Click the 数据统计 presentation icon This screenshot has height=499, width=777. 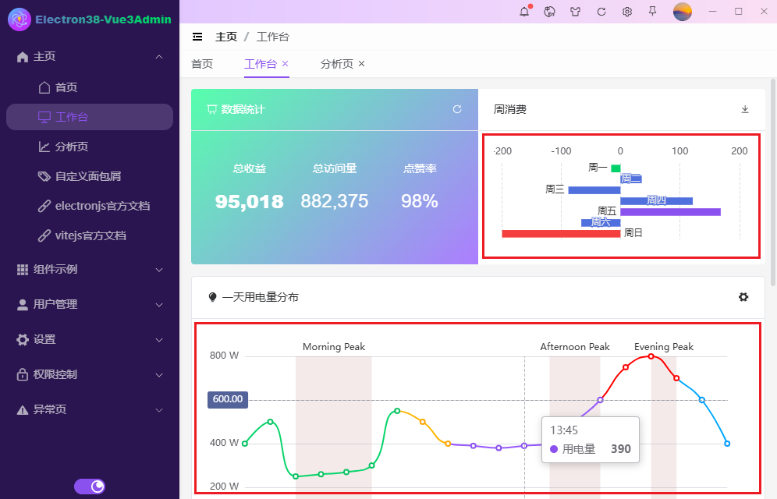211,109
